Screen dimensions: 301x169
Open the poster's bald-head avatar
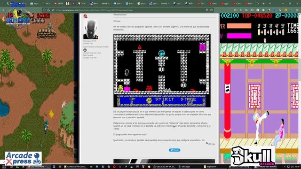click(90, 30)
